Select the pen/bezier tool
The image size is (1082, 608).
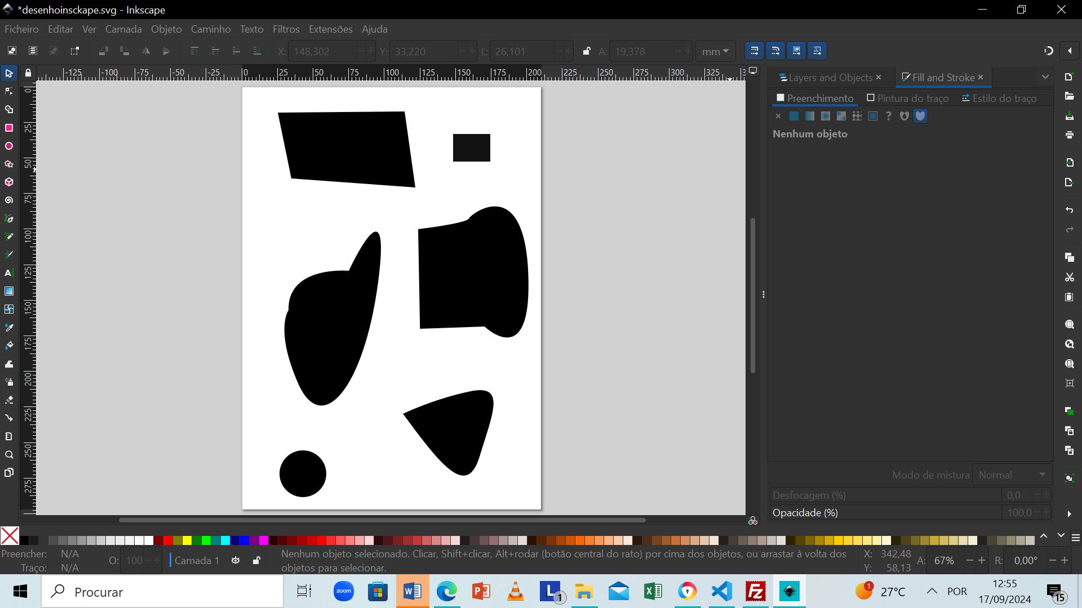9,218
